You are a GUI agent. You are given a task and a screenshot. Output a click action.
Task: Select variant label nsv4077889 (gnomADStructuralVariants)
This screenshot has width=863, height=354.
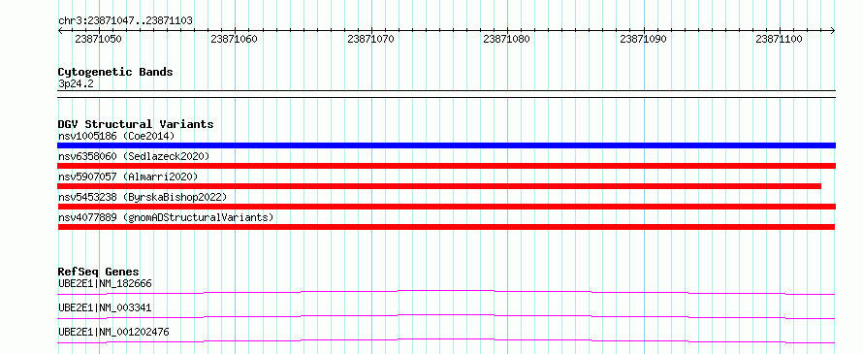tap(166, 217)
